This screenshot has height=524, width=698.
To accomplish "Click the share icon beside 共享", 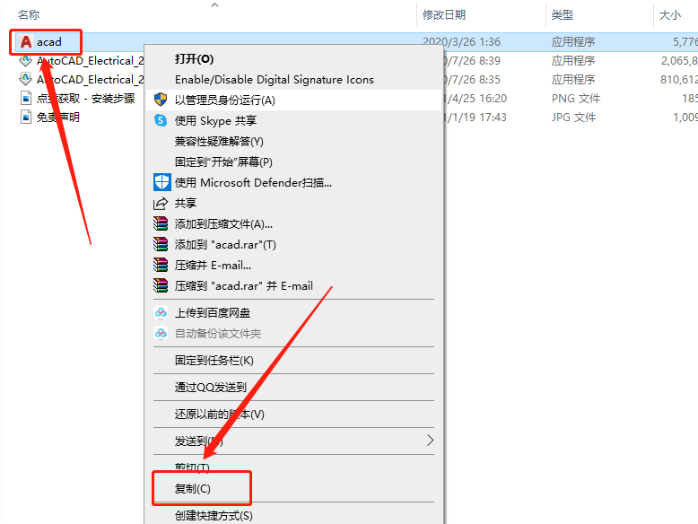I will coord(161,204).
